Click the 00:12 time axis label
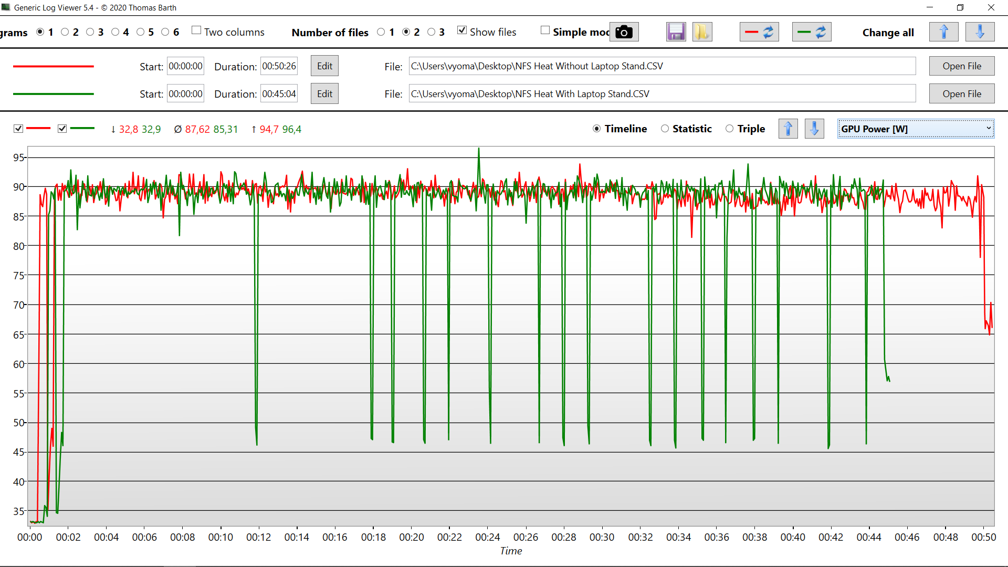The height and width of the screenshot is (567, 1008). point(259,537)
